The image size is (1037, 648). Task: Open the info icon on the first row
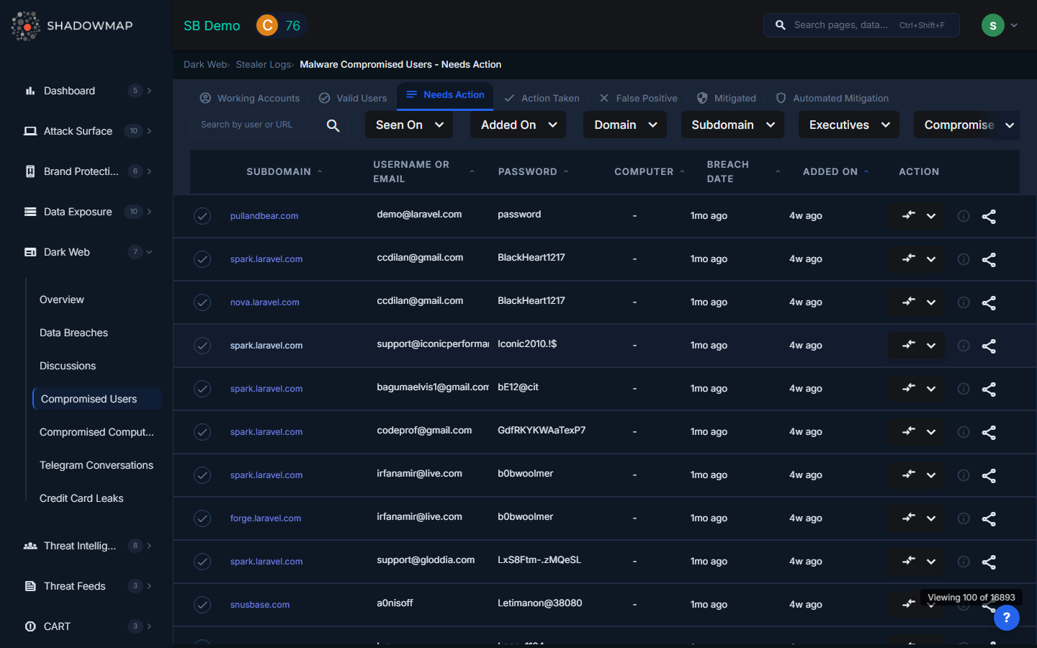963,216
